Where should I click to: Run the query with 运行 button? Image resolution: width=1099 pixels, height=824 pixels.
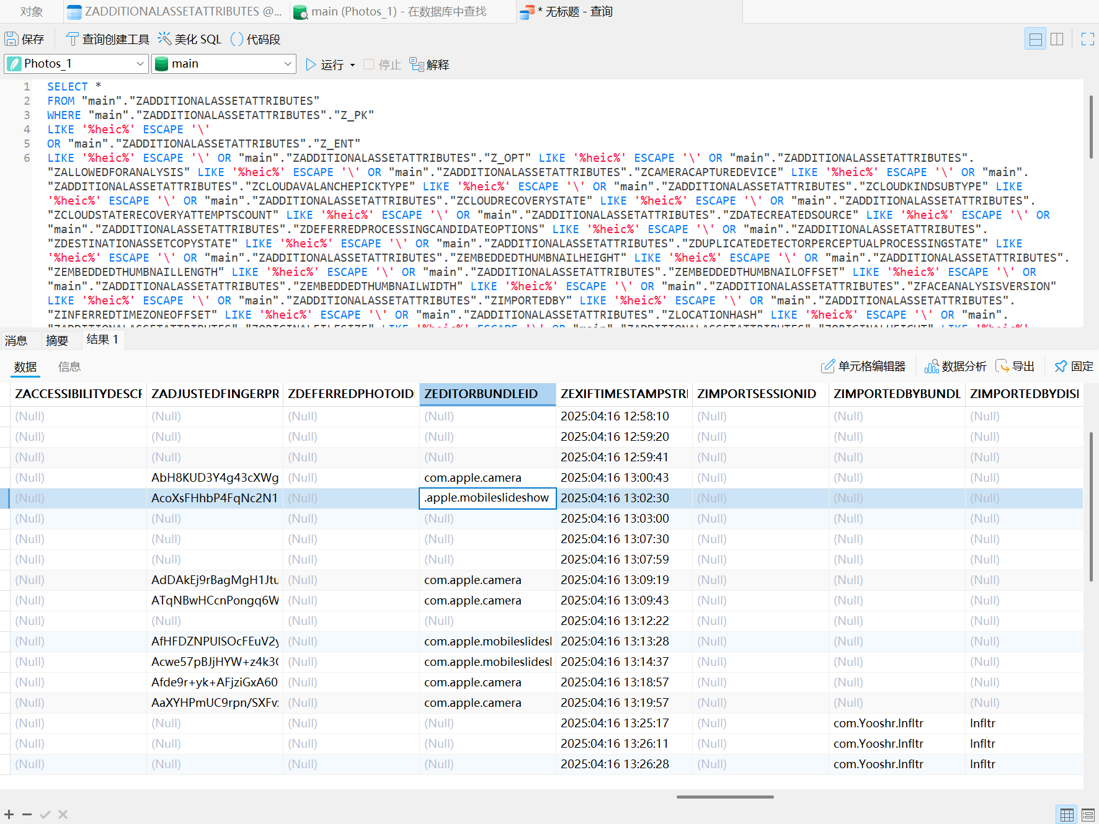pos(325,64)
